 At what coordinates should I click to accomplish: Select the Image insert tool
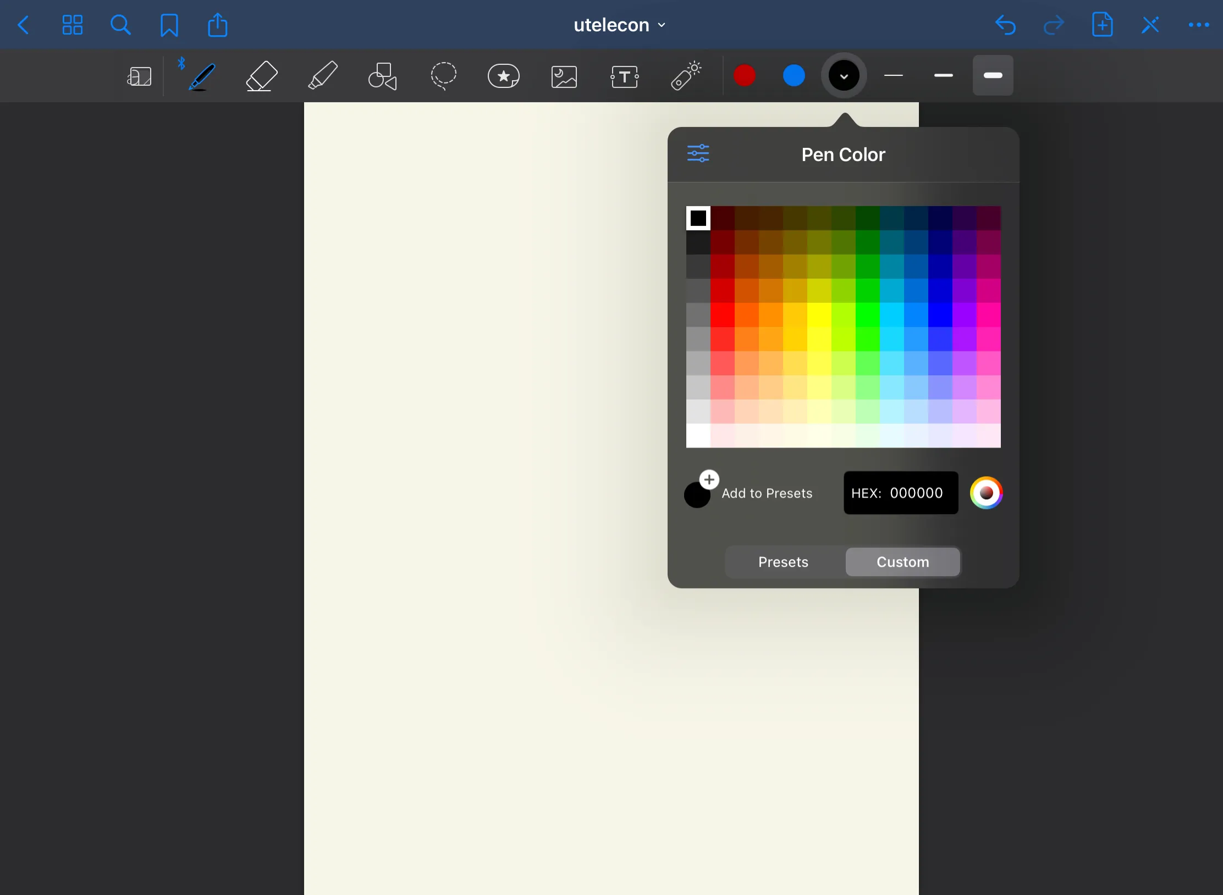(564, 76)
